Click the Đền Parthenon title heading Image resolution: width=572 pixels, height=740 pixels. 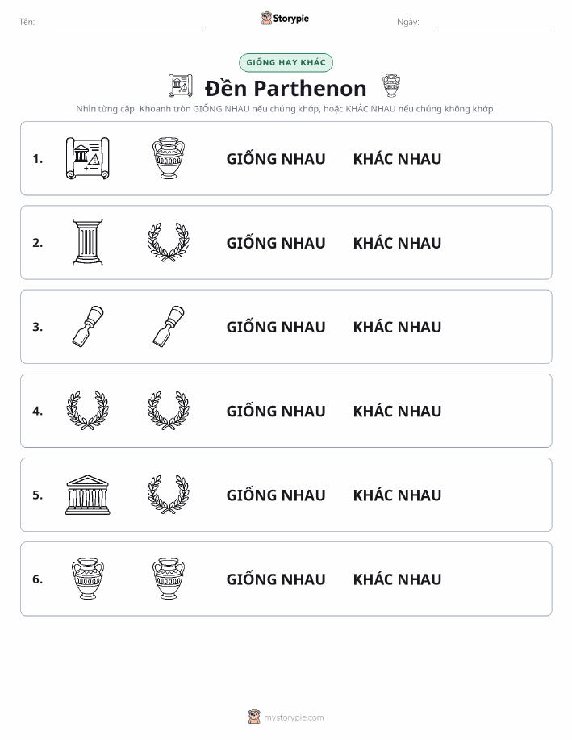coord(286,88)
